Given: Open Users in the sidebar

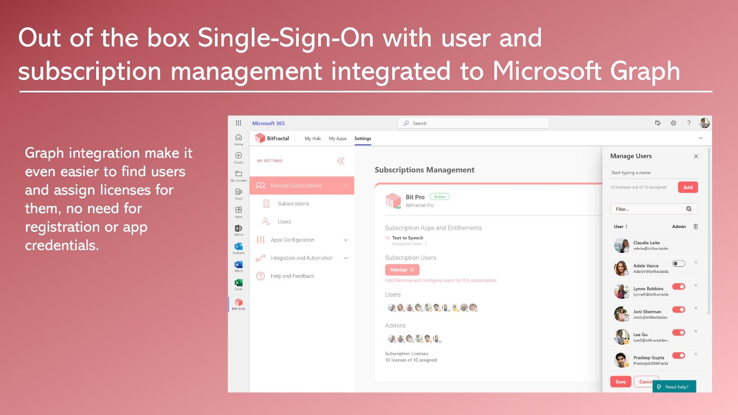Looking at the screenshot, I should [284, 222].
